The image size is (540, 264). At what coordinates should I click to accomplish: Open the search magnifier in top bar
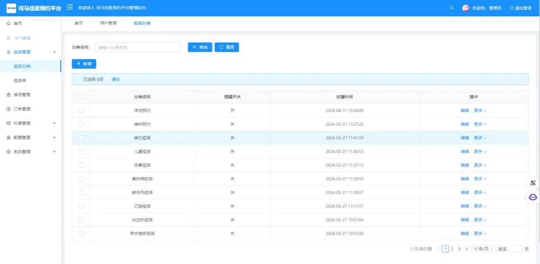(x=452, y=8)
